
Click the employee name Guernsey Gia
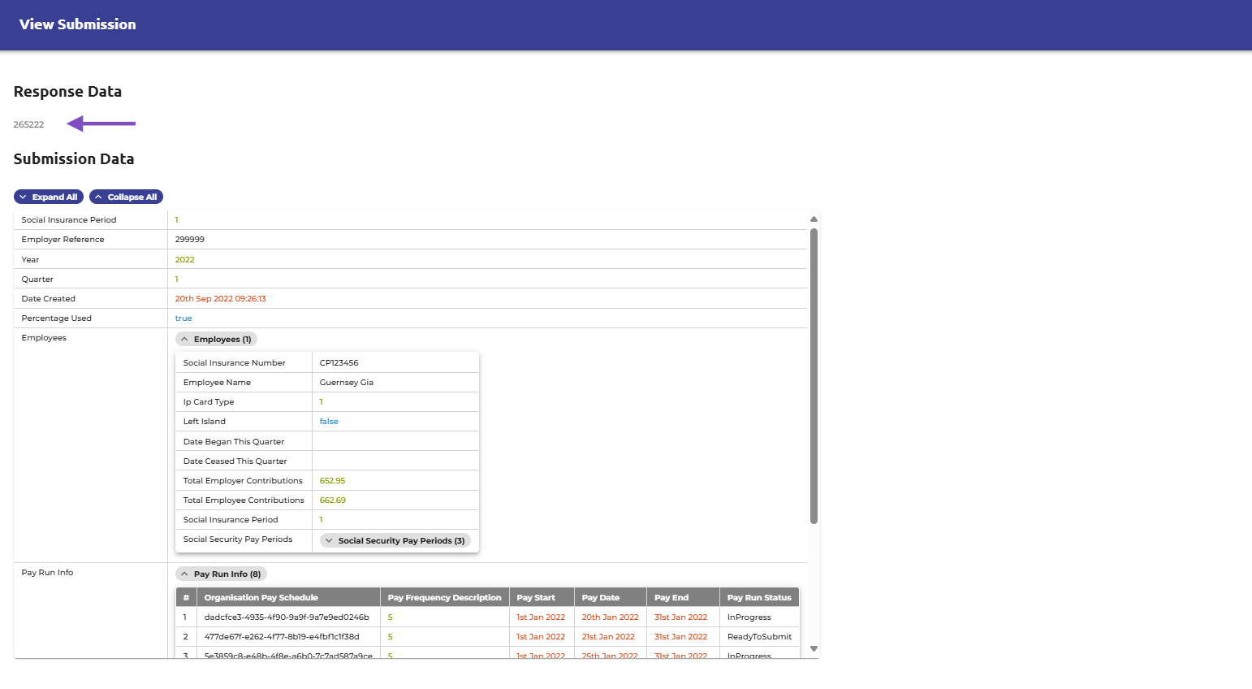pyautogui.click(x=347, y=383)
